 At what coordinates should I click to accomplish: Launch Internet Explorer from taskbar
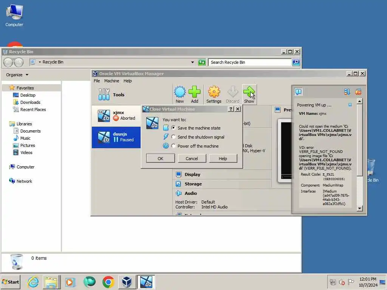click(x=33, y=282)
